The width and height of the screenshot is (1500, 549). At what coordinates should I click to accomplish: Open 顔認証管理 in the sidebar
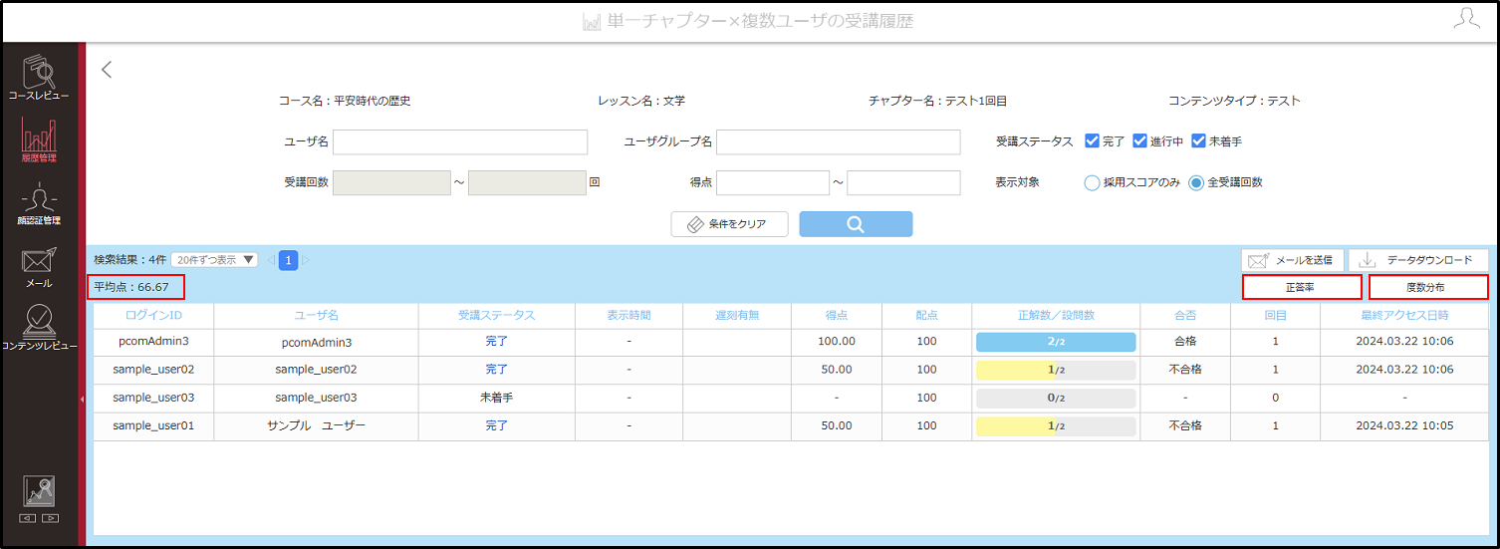pos(39,204)
